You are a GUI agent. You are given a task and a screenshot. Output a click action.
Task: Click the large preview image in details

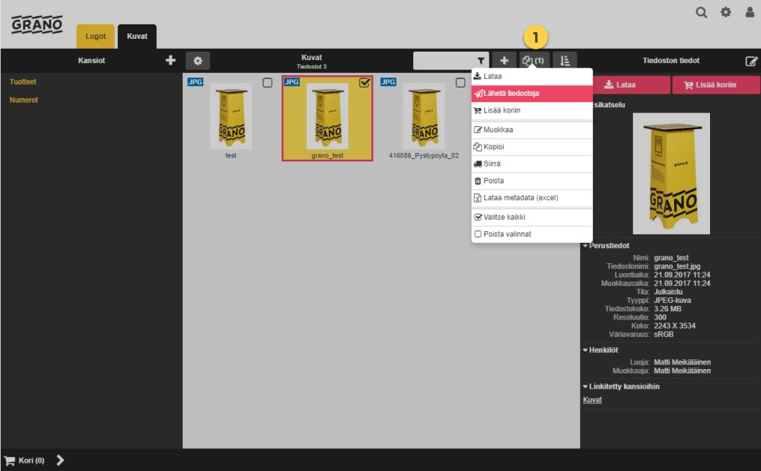point(671,173)
